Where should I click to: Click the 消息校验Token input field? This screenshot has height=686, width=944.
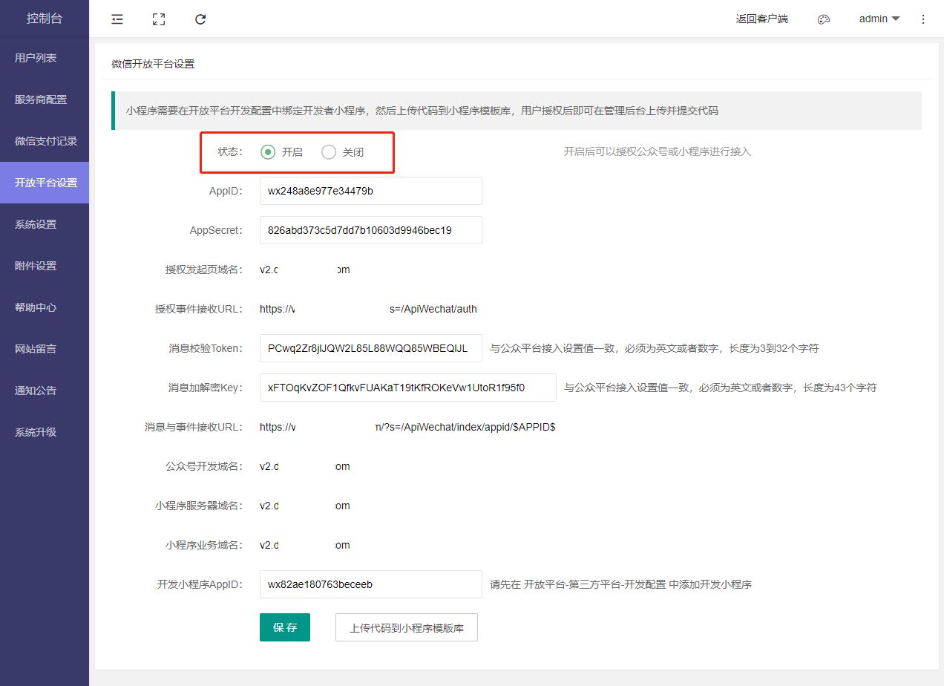click(x=370, y=348)
